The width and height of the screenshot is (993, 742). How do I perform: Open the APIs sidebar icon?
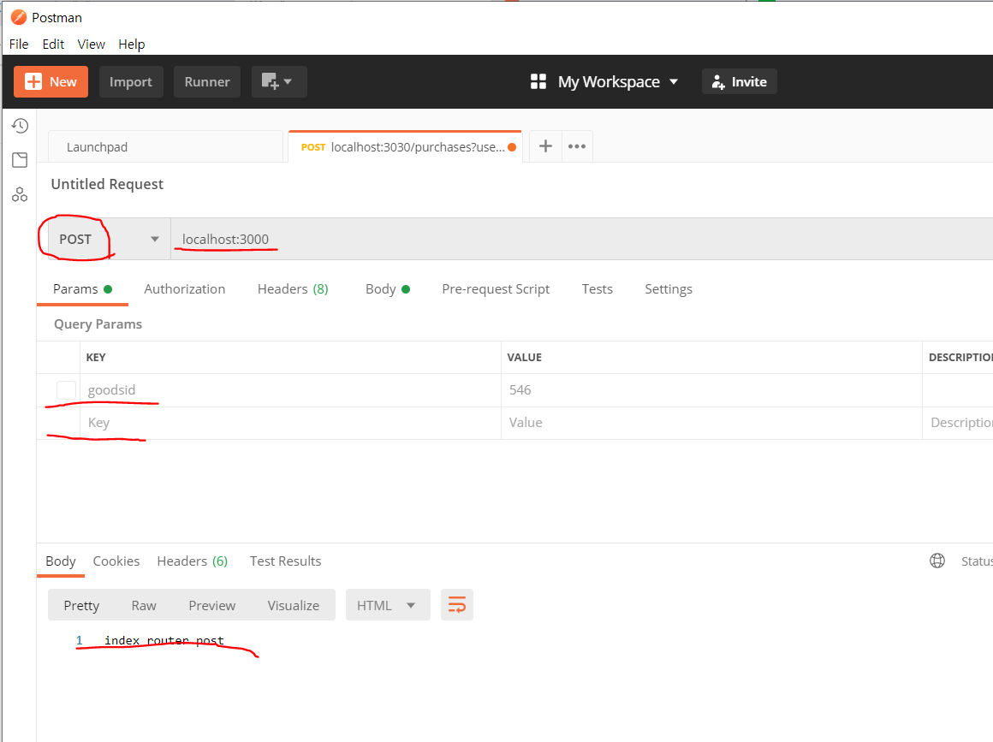(20, 194)
